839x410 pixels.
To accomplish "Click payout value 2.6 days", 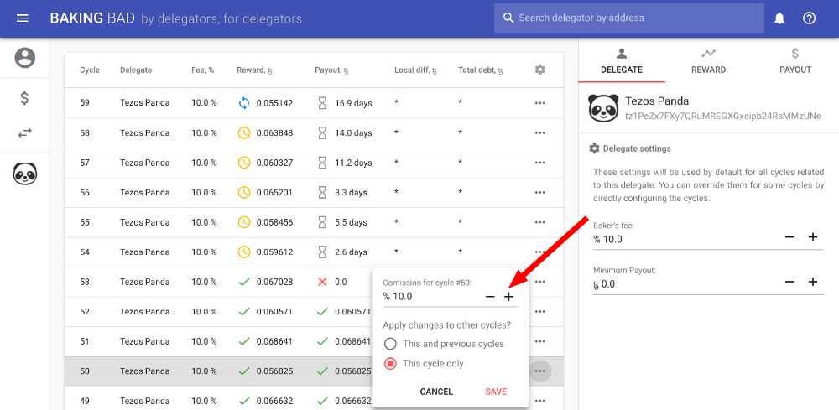I will [x=351, y=252].
